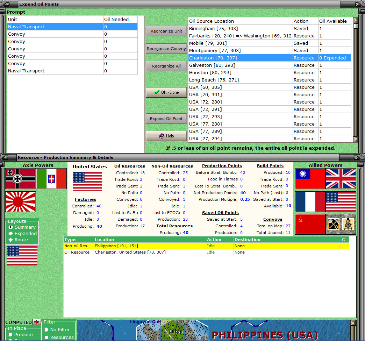Select the French tricolor flag
Screen dimensions: 365x341
[x=310, y=202]
